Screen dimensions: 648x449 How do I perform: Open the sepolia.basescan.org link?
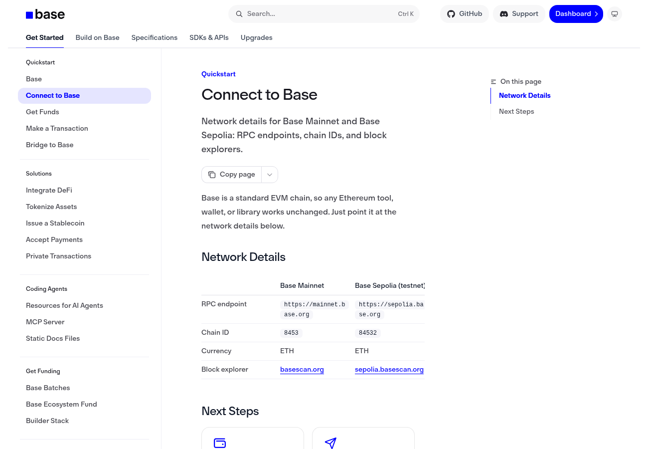click(x=389, y=370)
